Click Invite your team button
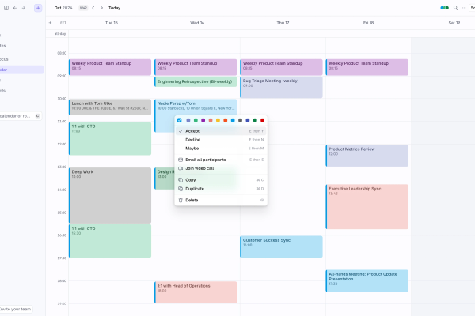The width and height of the screenshot is (475, 316). [16, 309]
